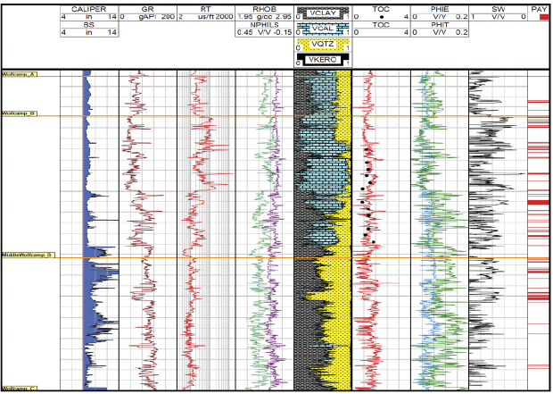This screenshot has width=553, height=394.
Task: Select the MiddleWolfcamp_B formation marker
Action: [x=27, y=256]
